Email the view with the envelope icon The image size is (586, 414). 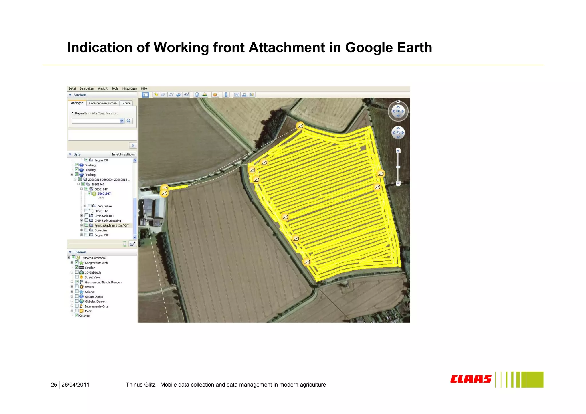pos(236,95)
